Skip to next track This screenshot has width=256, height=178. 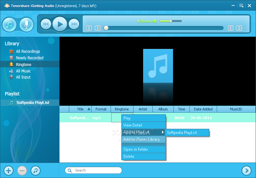pos(74,24)
